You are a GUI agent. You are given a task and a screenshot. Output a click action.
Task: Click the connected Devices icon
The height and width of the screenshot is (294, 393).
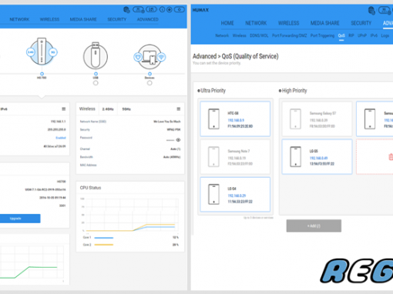coord(149,56)
